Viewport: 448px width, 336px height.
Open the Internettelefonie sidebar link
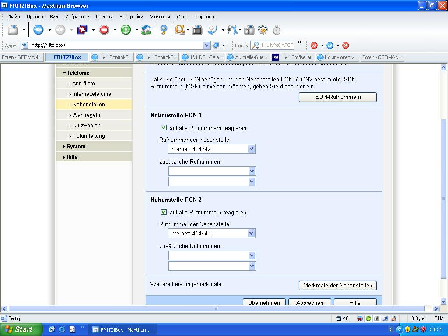coord(91,94)
